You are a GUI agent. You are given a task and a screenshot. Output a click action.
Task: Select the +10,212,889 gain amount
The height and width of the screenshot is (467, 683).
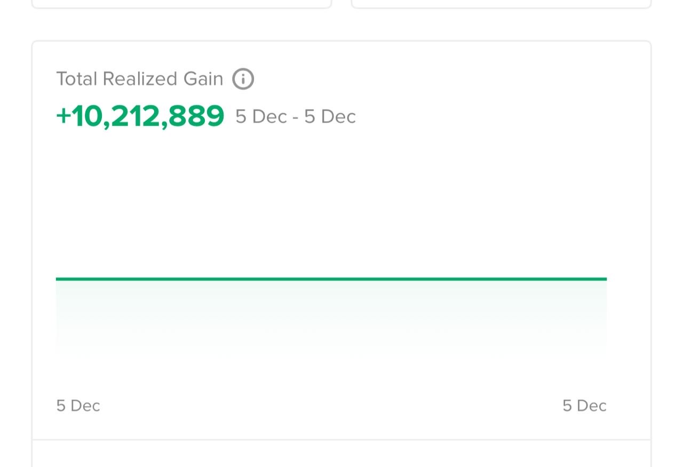click(x=140, y=116)
